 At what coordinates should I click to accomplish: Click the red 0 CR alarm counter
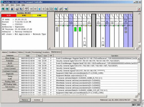(9, 15)
